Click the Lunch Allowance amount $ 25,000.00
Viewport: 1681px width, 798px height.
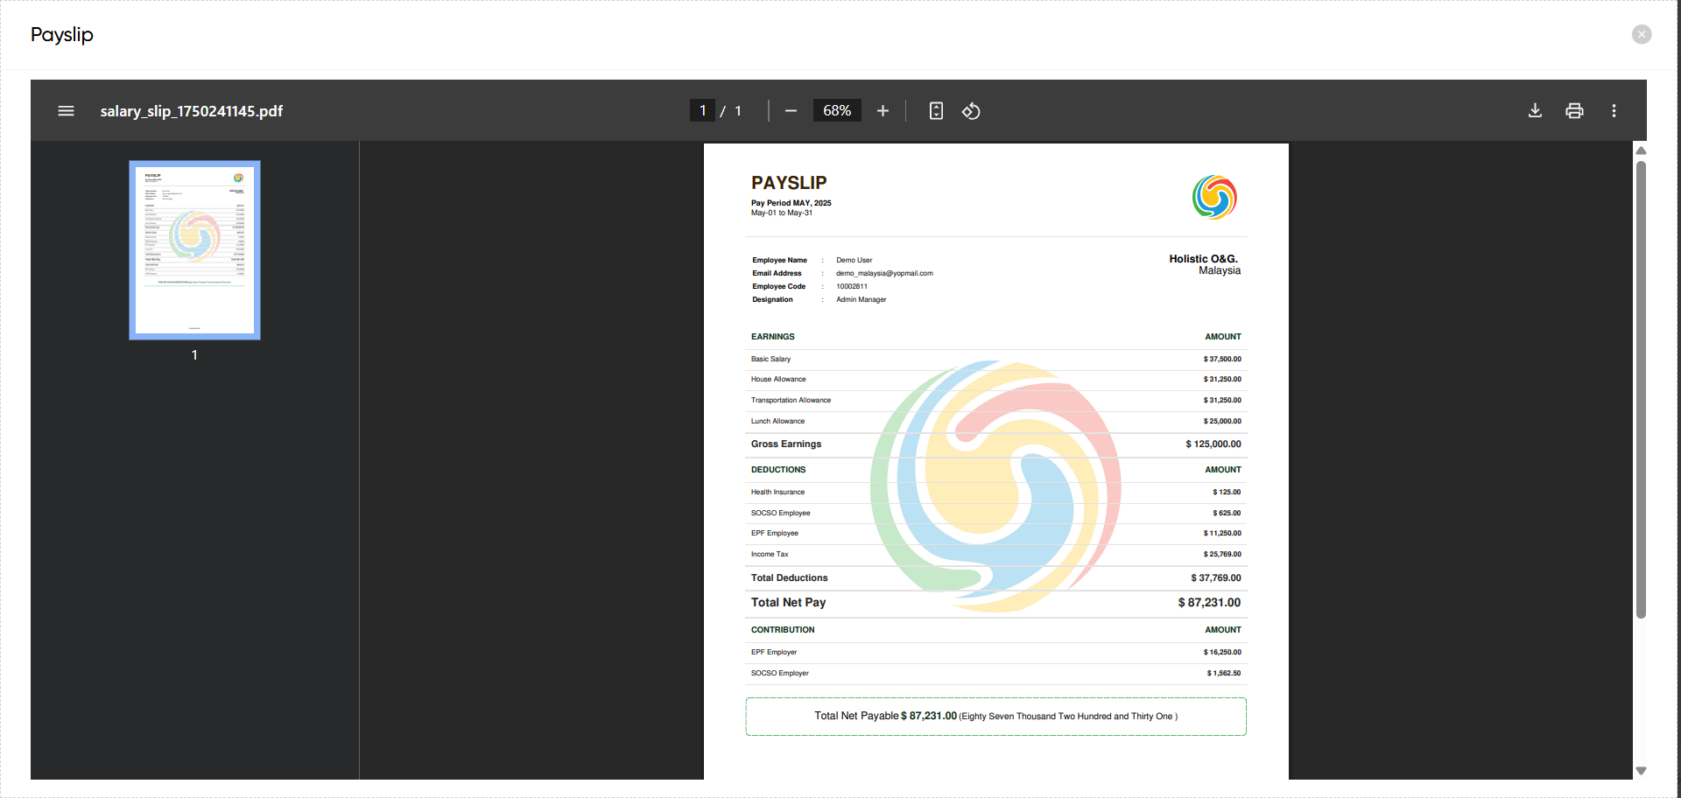coord(1222,421)
